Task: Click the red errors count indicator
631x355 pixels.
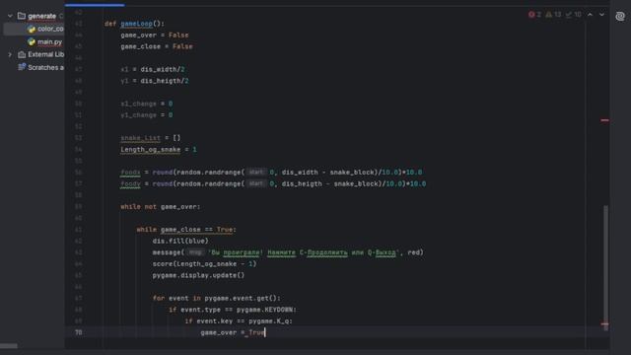Action: (x=534, y=15)
